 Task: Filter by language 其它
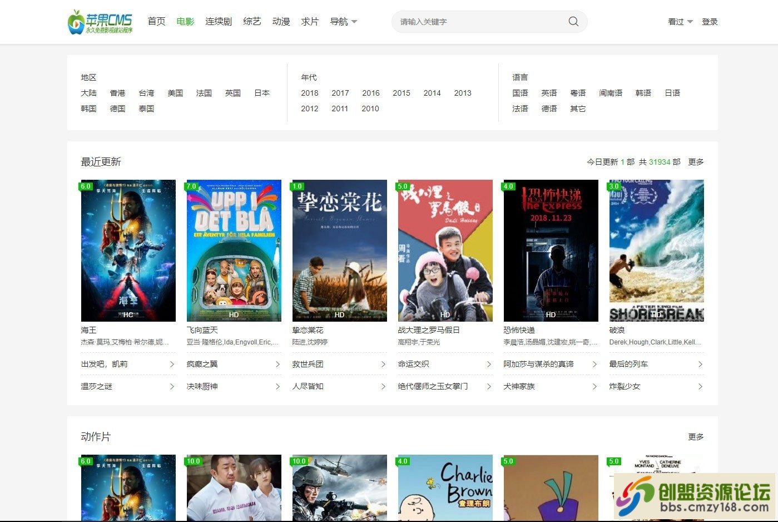point(578,109)
